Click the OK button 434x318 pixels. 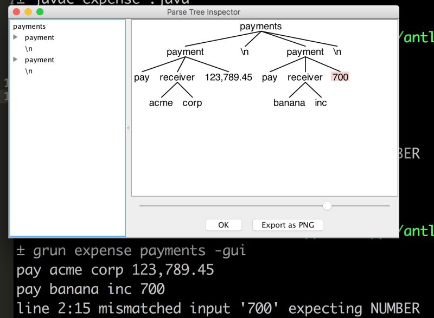point(224,225)
